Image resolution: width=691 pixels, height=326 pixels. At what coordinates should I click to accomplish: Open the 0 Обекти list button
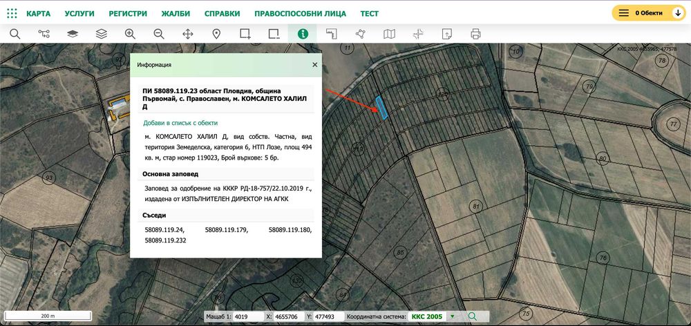point(649,13)
